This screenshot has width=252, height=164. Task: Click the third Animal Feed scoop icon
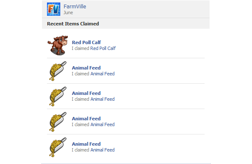pos(58,122)
